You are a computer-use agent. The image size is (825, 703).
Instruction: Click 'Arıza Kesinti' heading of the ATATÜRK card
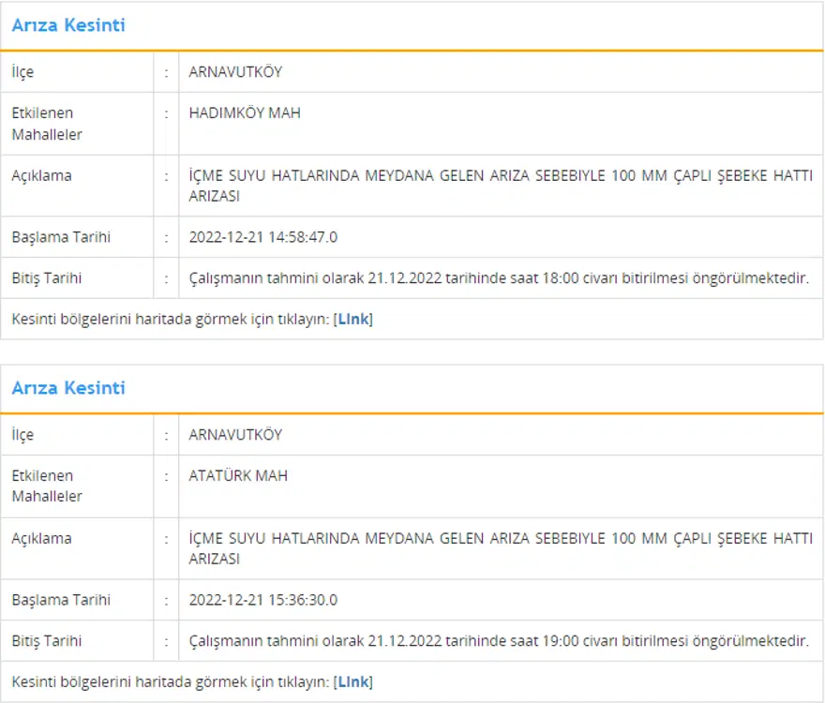point(68,388)
